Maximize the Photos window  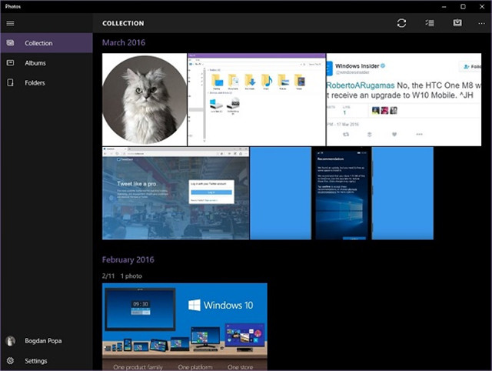coord(463,7)
